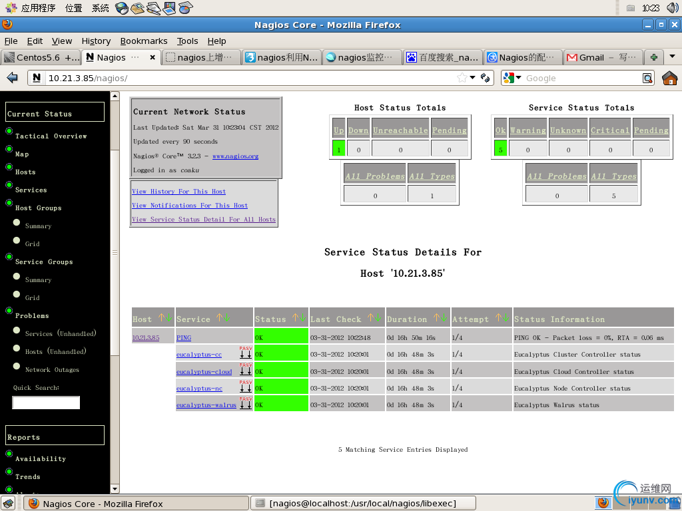
Task: Sort Host column ascending arrow
Action: (x=161, y=318)
